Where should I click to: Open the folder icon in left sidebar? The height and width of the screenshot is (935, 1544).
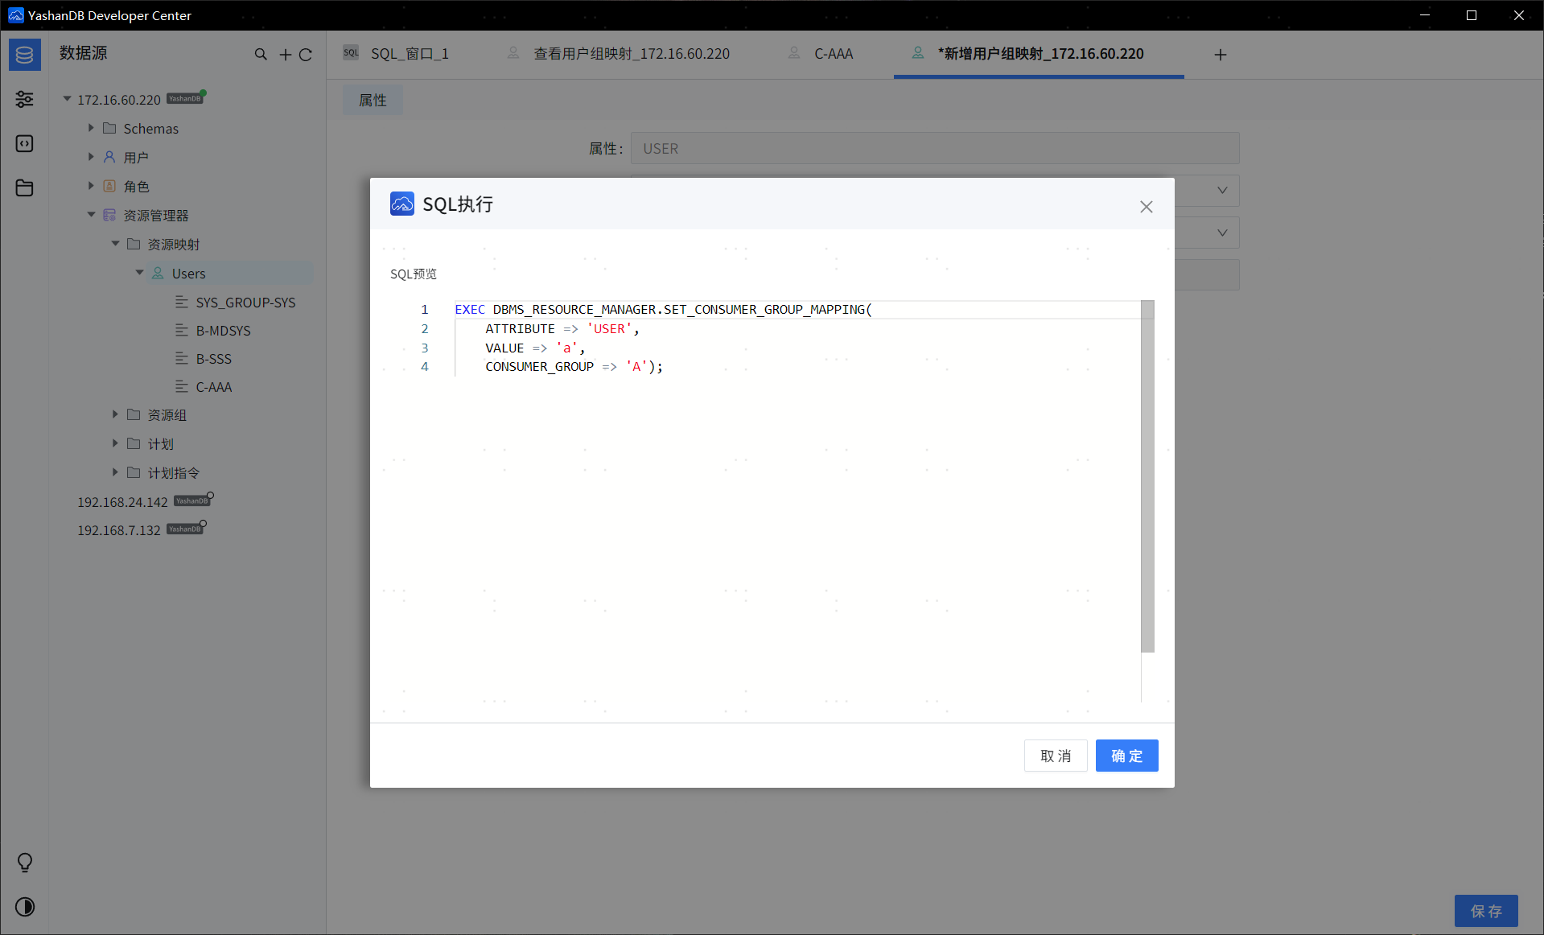25,187
